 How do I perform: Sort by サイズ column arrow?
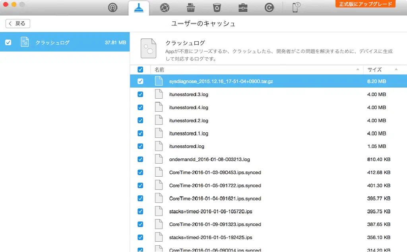396,70
